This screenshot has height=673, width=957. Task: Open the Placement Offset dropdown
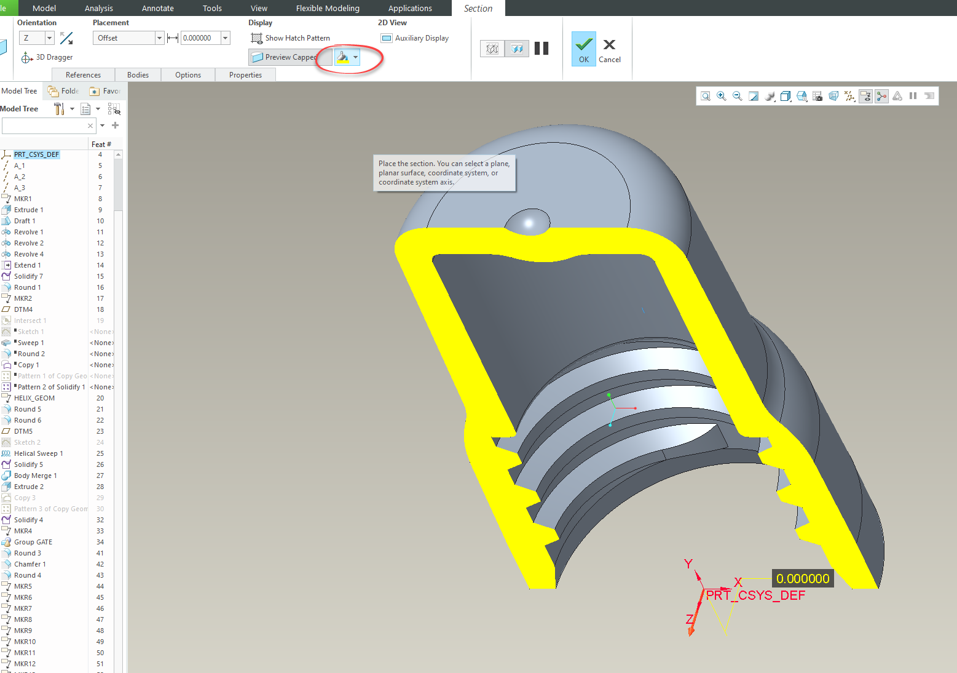(x=159, y=38)
